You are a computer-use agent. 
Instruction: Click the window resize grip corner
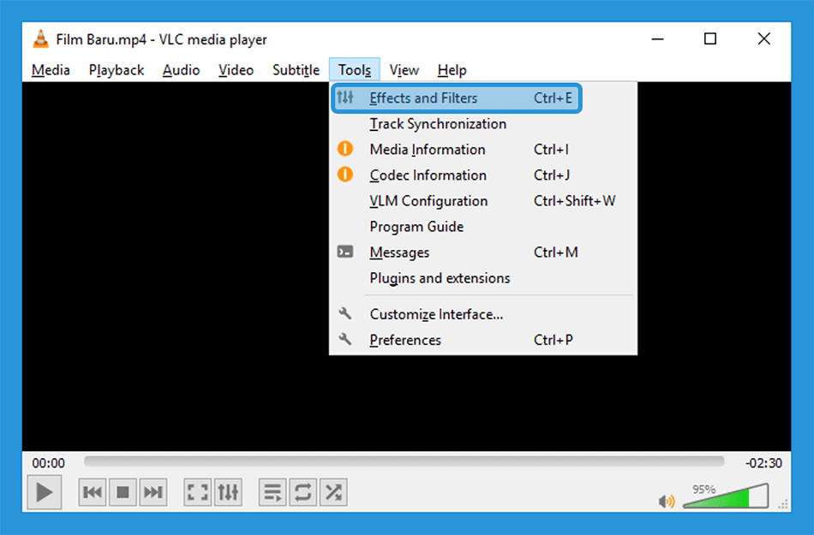click(x=783, y=504)
